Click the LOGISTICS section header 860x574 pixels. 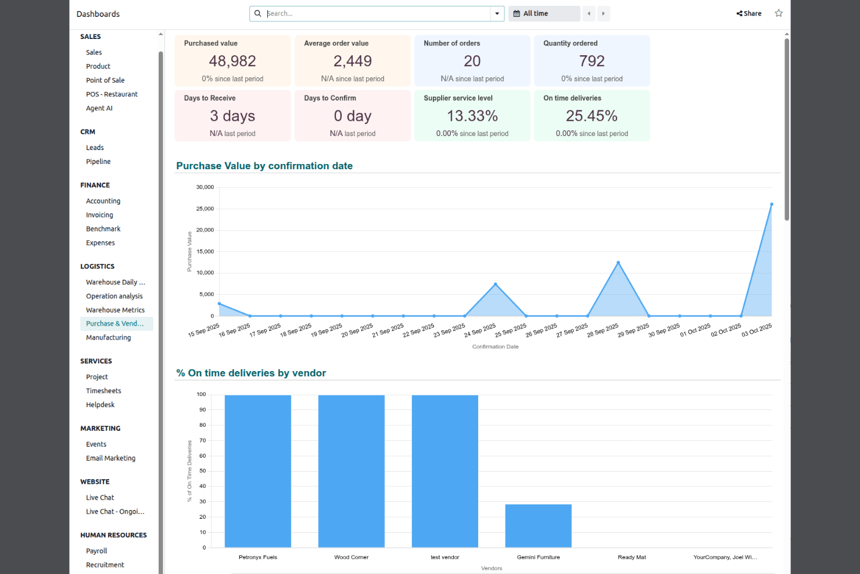[98, 266]
